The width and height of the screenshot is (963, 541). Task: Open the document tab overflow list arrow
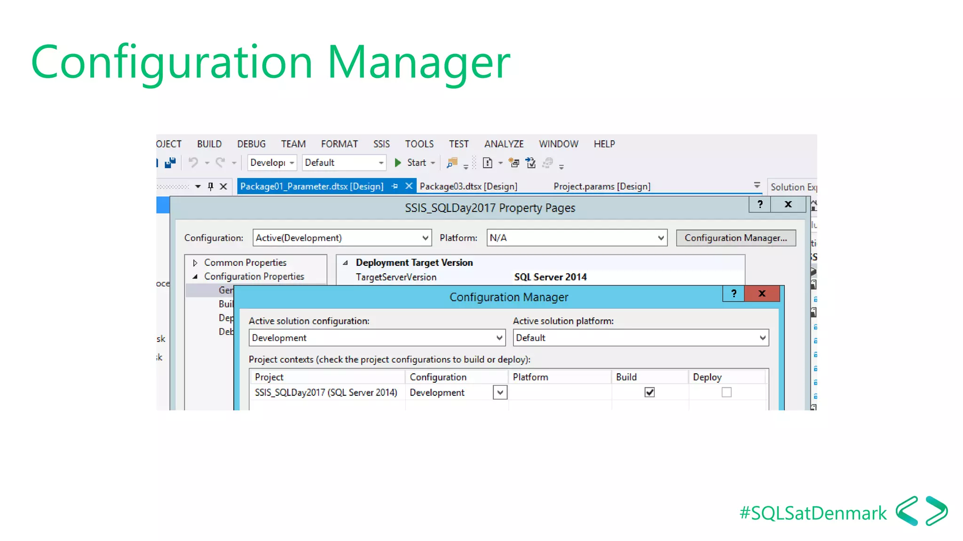tap(757, 185)
